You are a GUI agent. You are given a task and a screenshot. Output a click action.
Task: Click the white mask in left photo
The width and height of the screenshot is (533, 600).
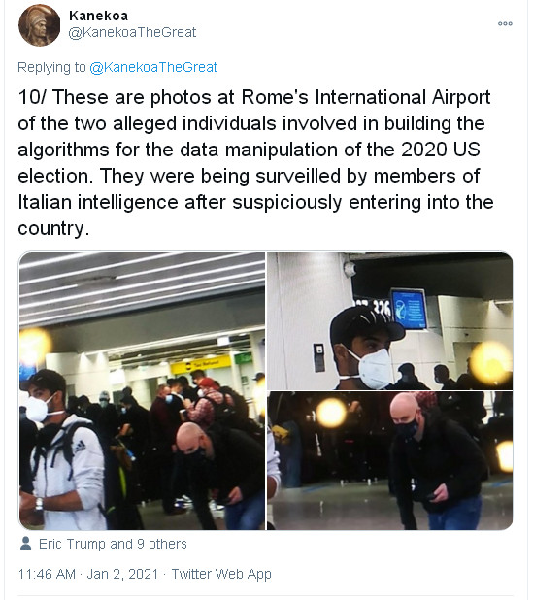pyautogui.click(x=38, y=409)
